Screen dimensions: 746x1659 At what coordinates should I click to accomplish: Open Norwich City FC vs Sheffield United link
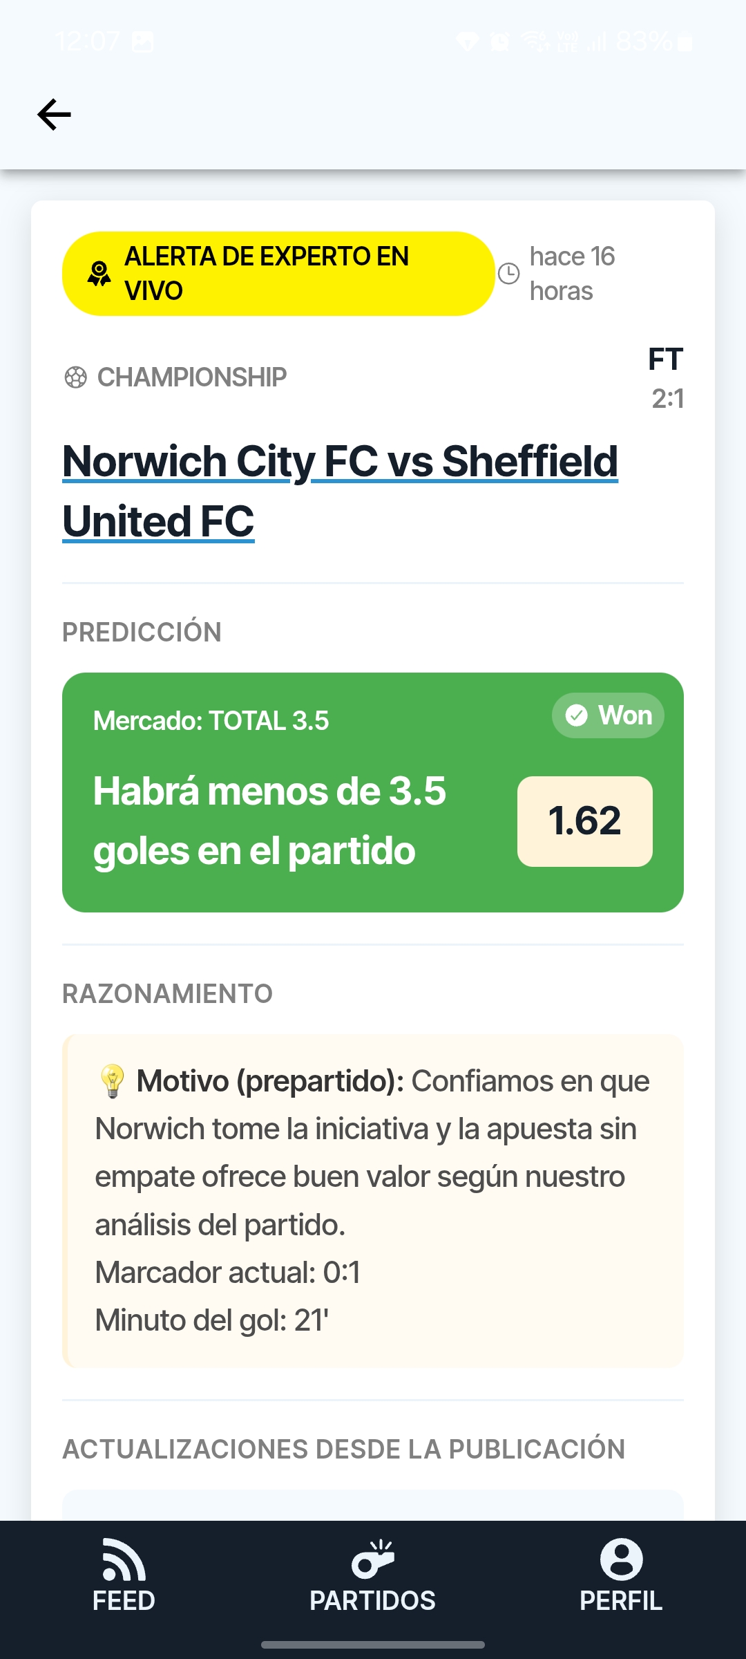(x=340, y=491)
